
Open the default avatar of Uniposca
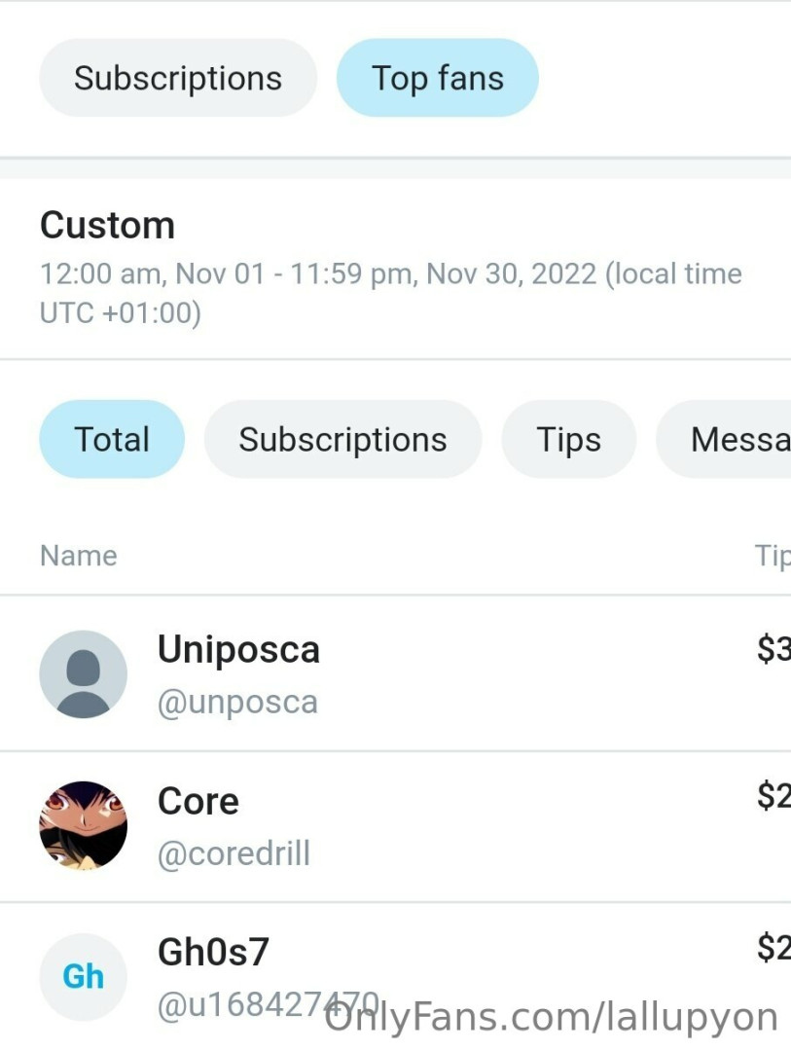click(83, 674)
